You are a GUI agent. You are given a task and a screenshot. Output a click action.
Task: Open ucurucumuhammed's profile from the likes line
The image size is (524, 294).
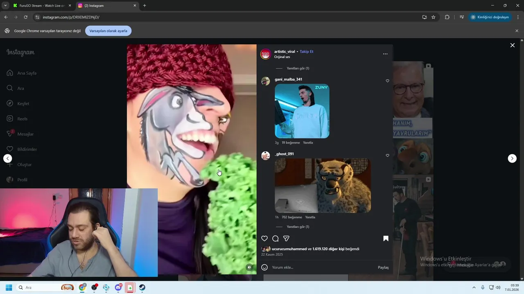point(289,249)
